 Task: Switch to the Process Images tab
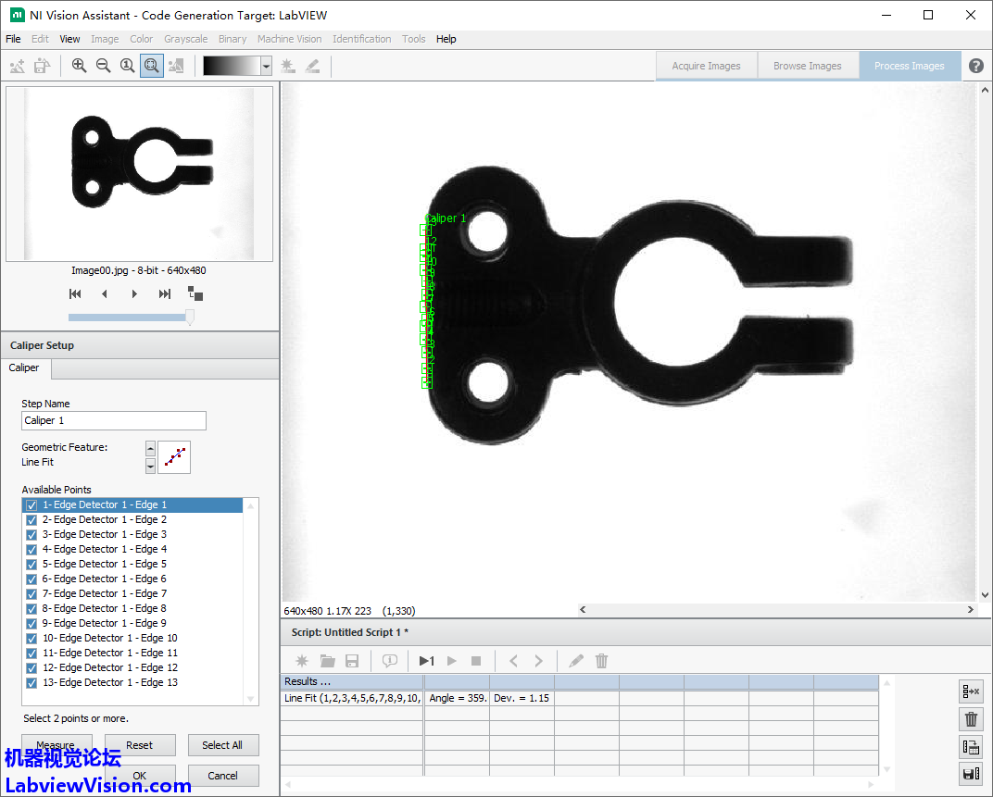point(909,66)
